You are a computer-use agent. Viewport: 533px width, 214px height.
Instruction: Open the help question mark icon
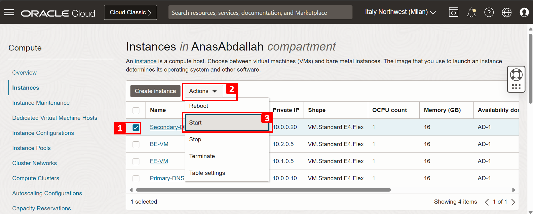click(489, 12)
